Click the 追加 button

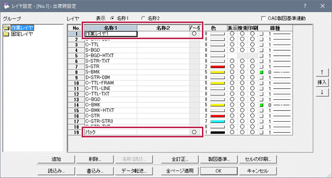(56, 159)
